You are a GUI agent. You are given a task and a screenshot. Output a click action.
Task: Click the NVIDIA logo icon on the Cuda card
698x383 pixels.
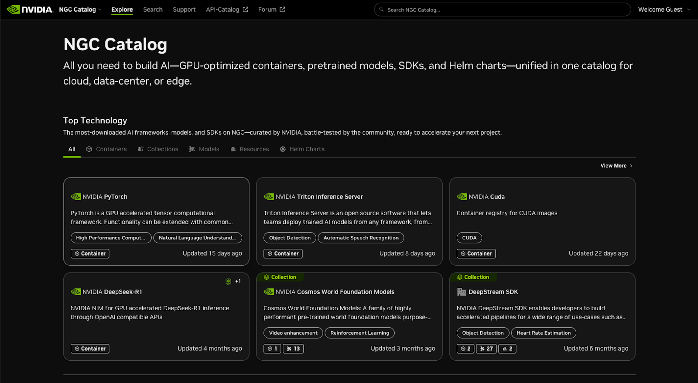[x=462, y=197]
